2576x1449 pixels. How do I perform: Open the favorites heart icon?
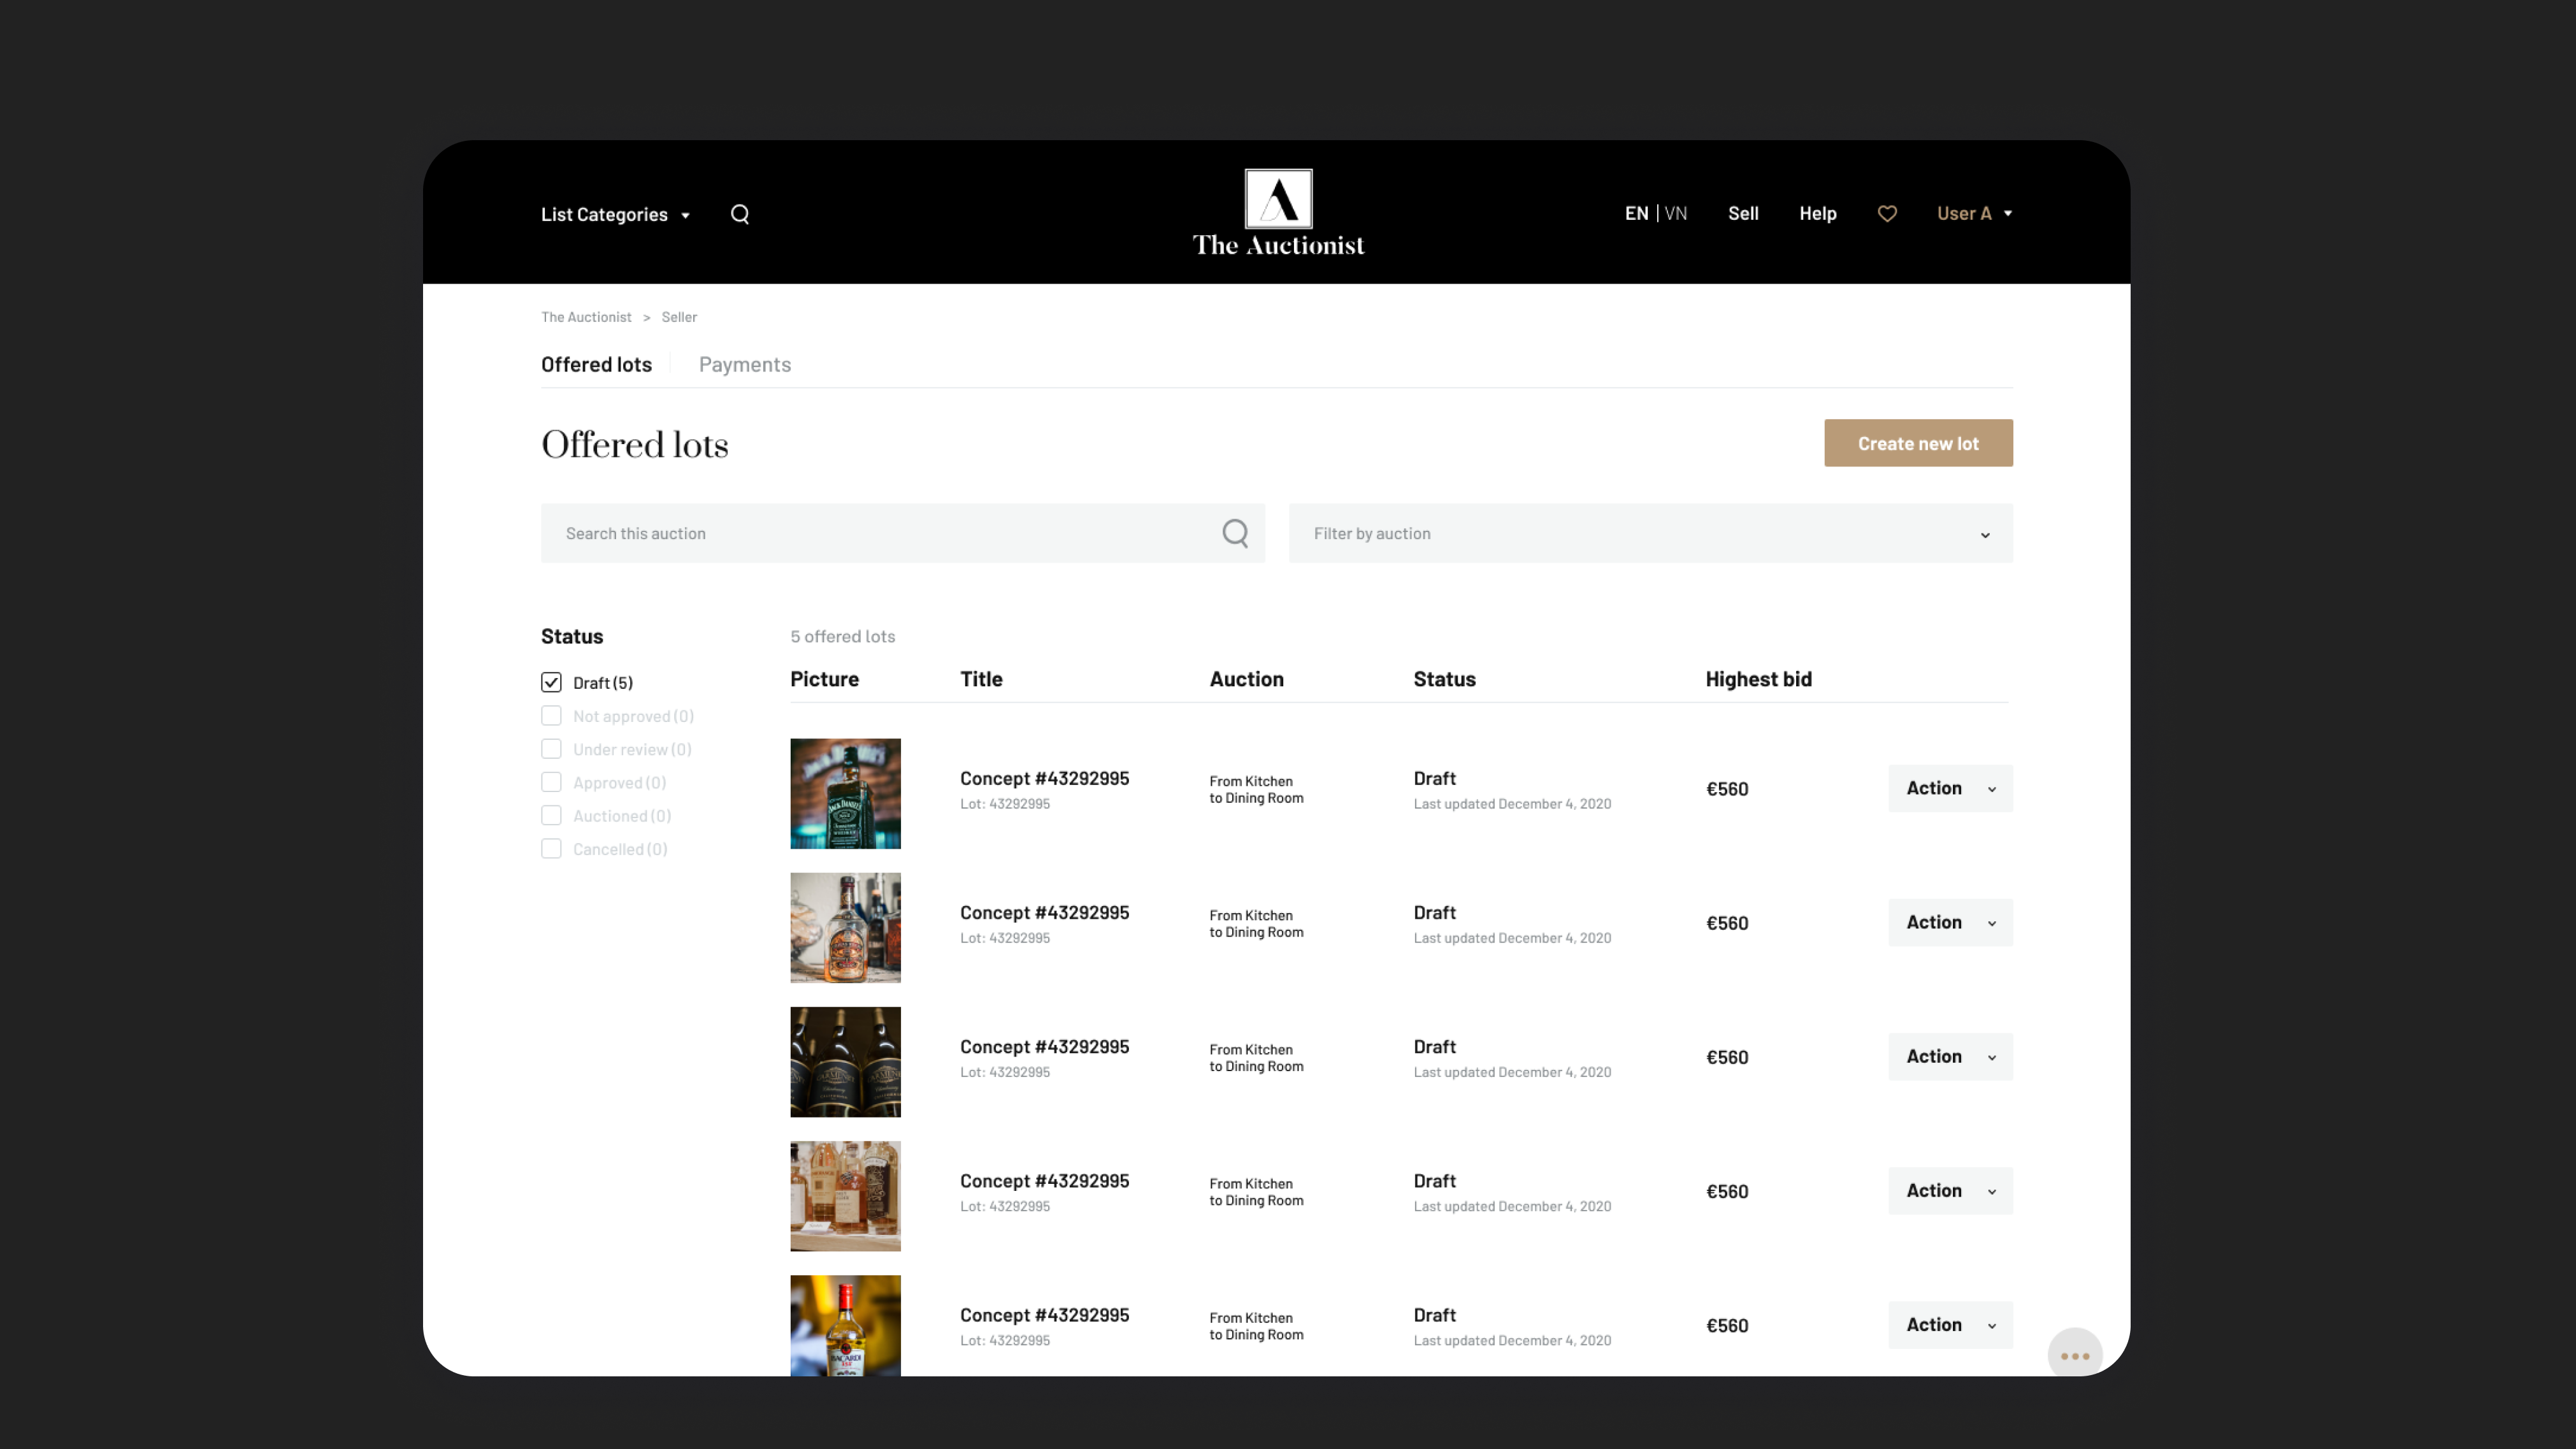point(1887,214)
